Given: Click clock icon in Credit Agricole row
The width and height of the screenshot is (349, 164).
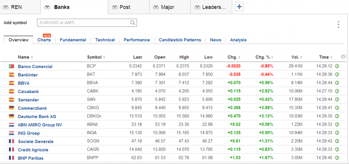Looking at the screenshot, I should pos(337,150).
